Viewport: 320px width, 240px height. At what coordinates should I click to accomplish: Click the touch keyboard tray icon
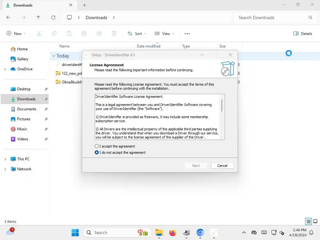click(x=264, y=232)
